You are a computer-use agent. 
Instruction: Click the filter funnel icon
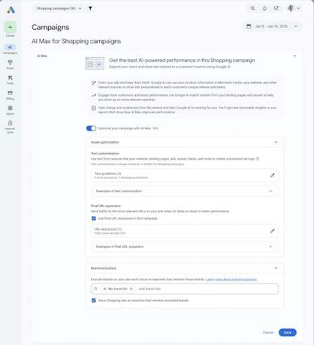coord(90,8)
